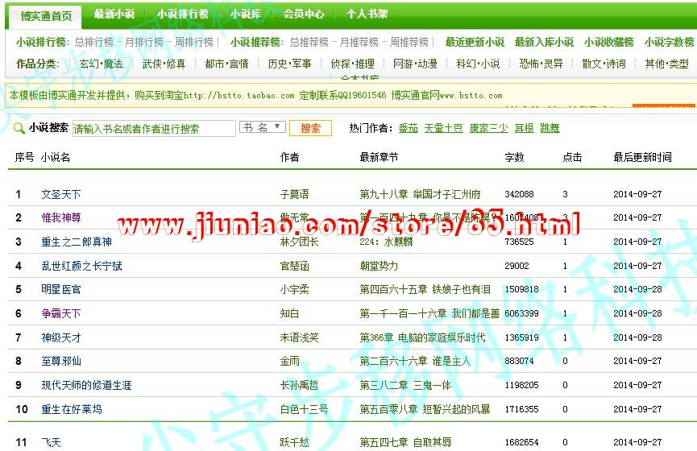Open chapter 224: 水麒麟
The image size is (697, 451).
386,242
